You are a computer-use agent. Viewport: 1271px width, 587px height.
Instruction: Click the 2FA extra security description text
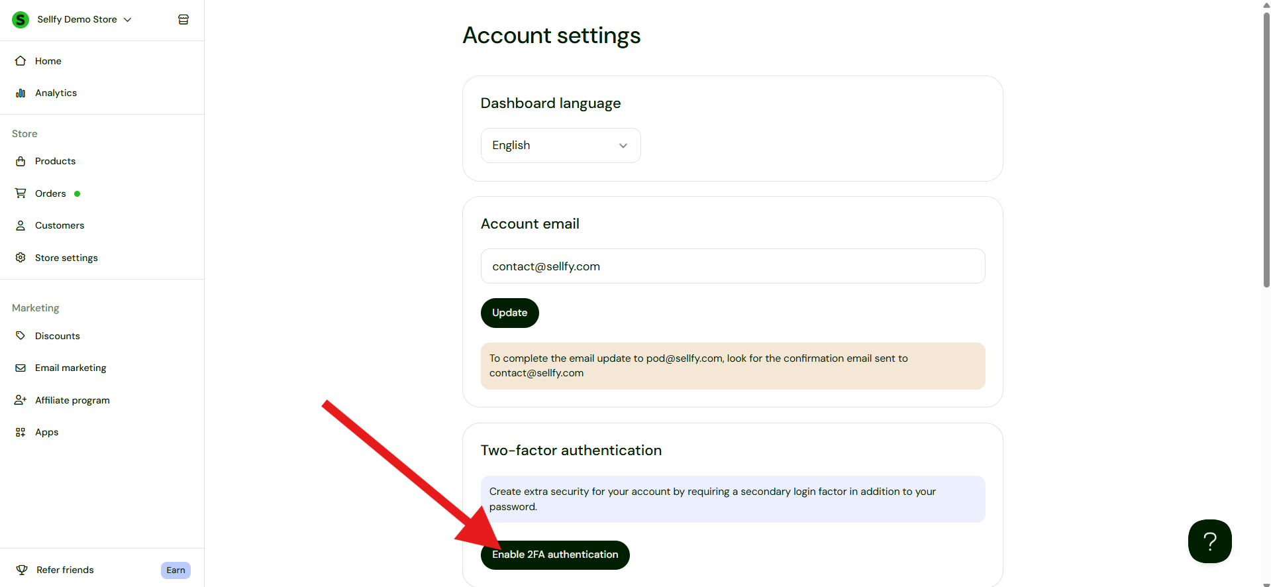coord(712,499)
